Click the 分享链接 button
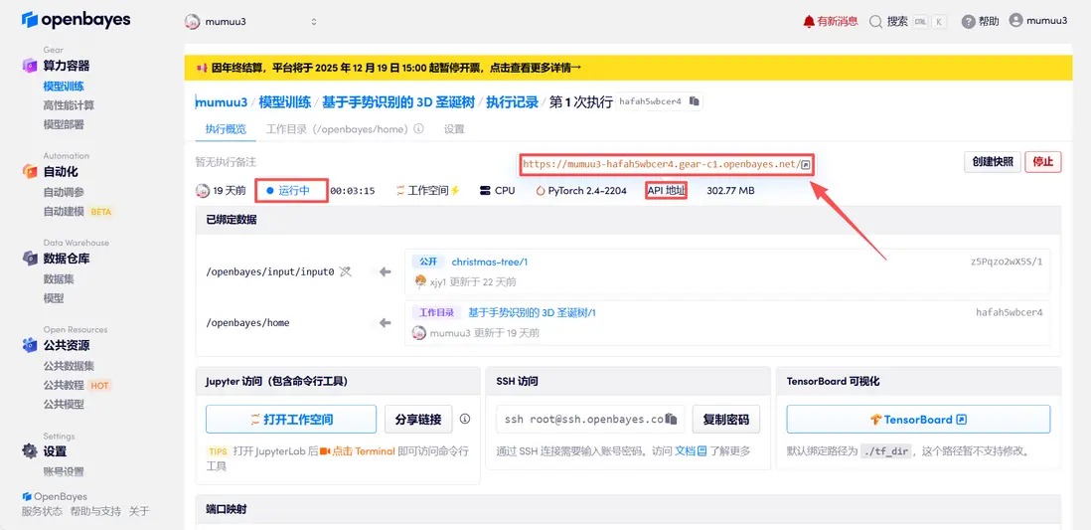This screenshot has width=1091, height=530. tap(418, 420)
